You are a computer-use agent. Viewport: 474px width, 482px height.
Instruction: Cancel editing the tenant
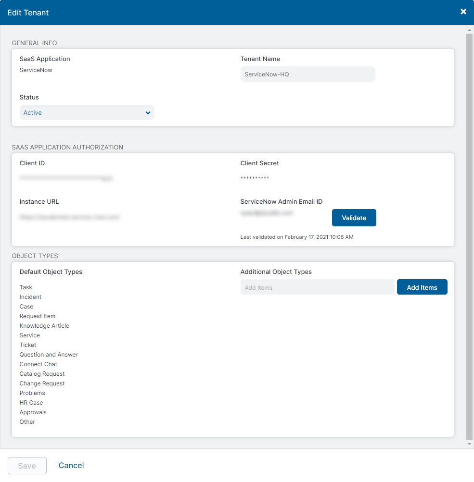[x=71, y=466]
